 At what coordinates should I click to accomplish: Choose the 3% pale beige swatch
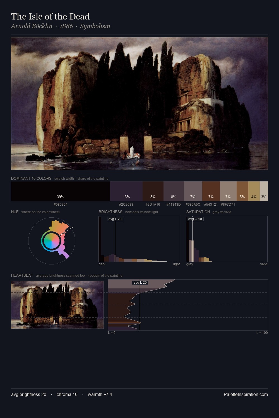pyautogui.click(x=264, y=191)
